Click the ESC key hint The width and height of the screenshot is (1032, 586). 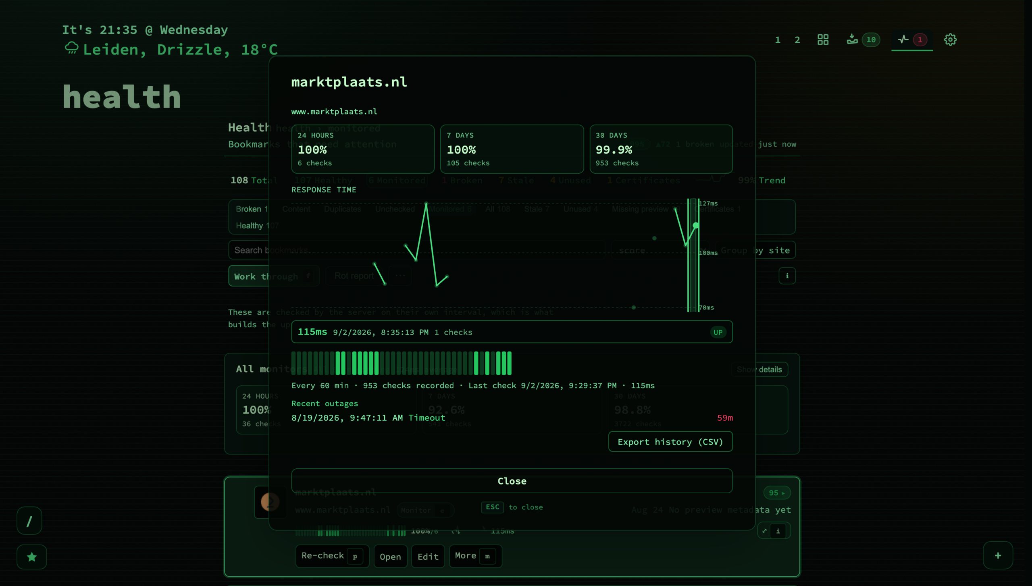pos(492,507)
